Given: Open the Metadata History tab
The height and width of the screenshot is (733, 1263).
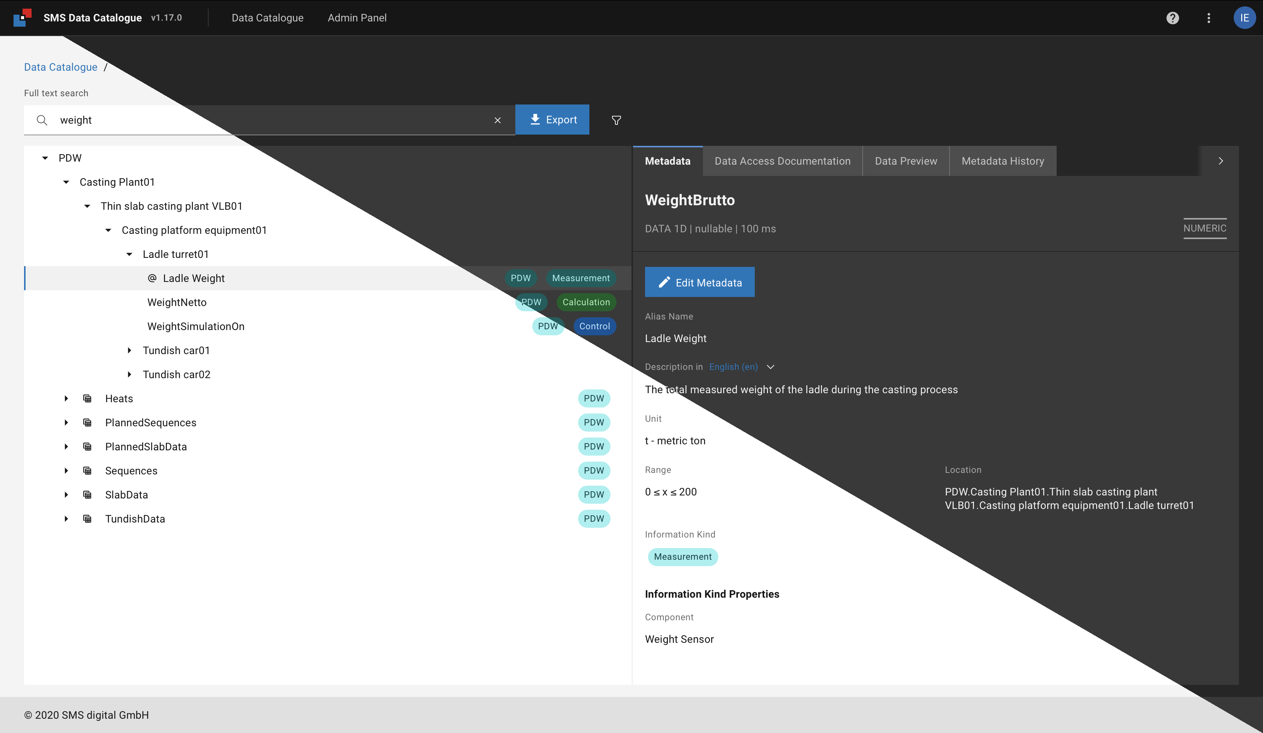Looking at the screenshot, I should click(x=1003, y=161).
